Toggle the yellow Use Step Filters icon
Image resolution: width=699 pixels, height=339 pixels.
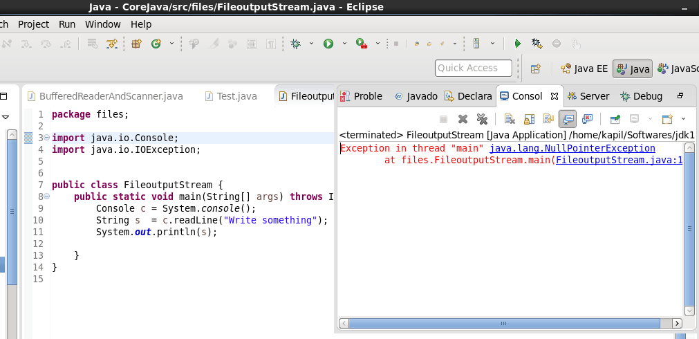[x=112, y=44]
